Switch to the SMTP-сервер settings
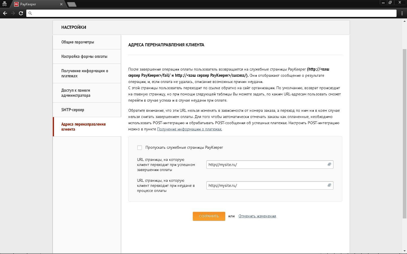 pyautogui.click(x=73, y=110)
